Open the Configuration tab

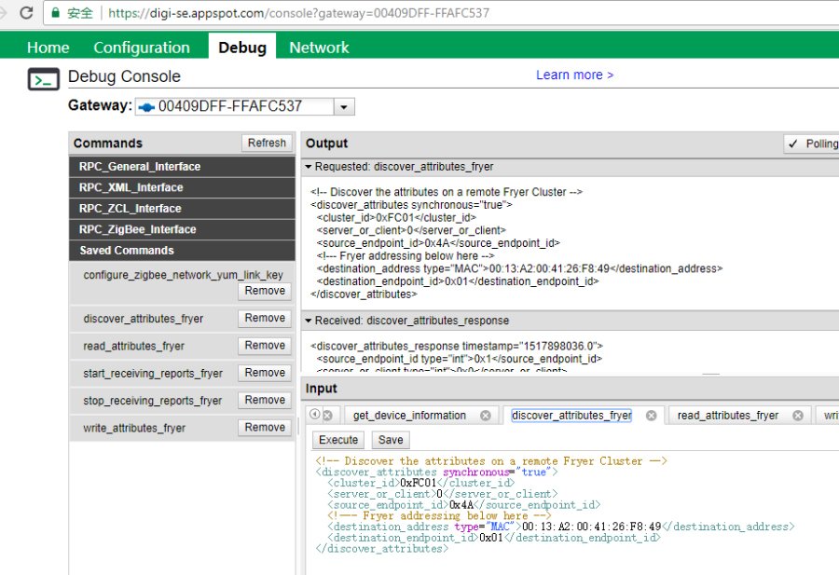point(142,48)
